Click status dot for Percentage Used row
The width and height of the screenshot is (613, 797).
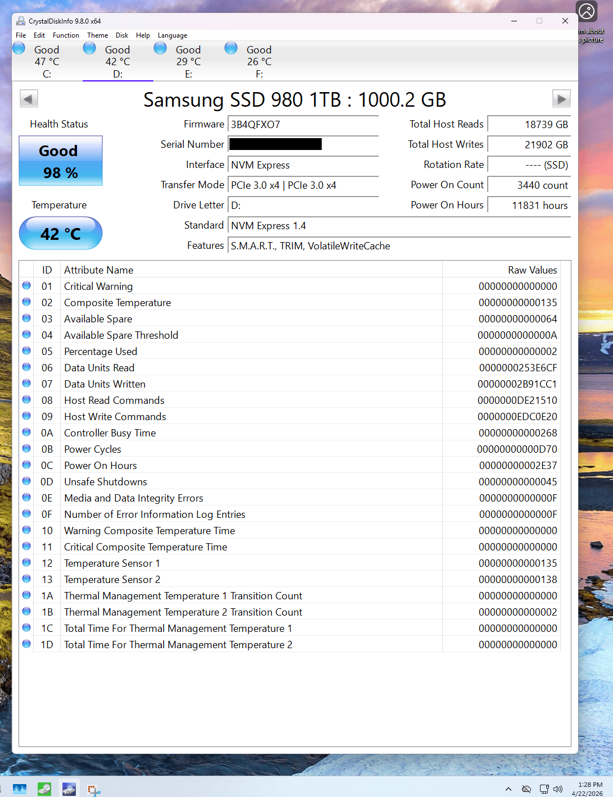[26, 351]
